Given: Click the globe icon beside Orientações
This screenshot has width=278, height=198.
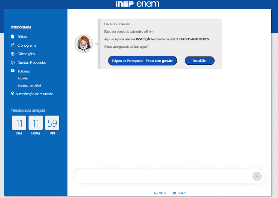Looking at the screenshot, I should coord(12,54).
